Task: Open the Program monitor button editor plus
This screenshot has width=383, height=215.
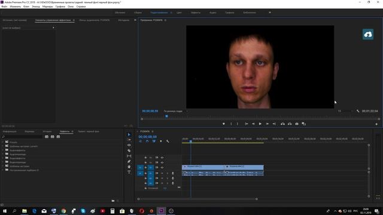Action: [376, 124]
